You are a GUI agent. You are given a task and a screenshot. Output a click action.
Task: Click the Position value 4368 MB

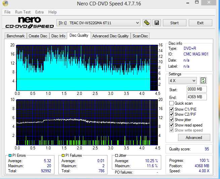(202, 166)
